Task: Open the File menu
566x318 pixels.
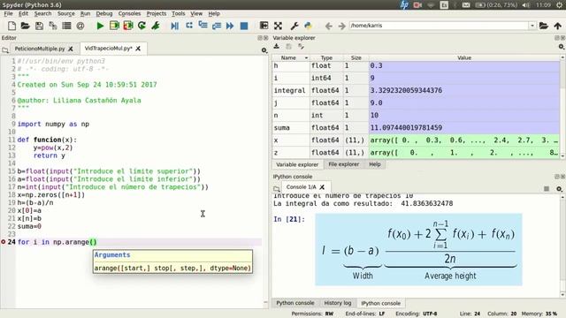Action: (x=8, y=13)
